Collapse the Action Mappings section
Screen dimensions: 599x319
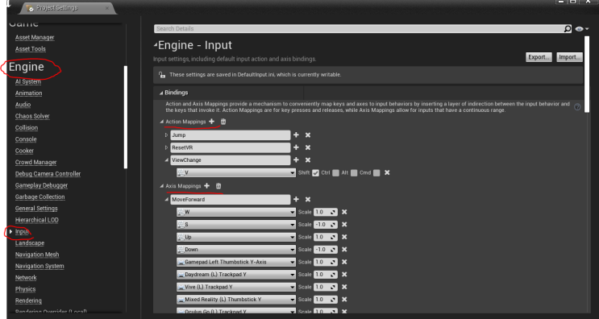(x=161, y=122)
